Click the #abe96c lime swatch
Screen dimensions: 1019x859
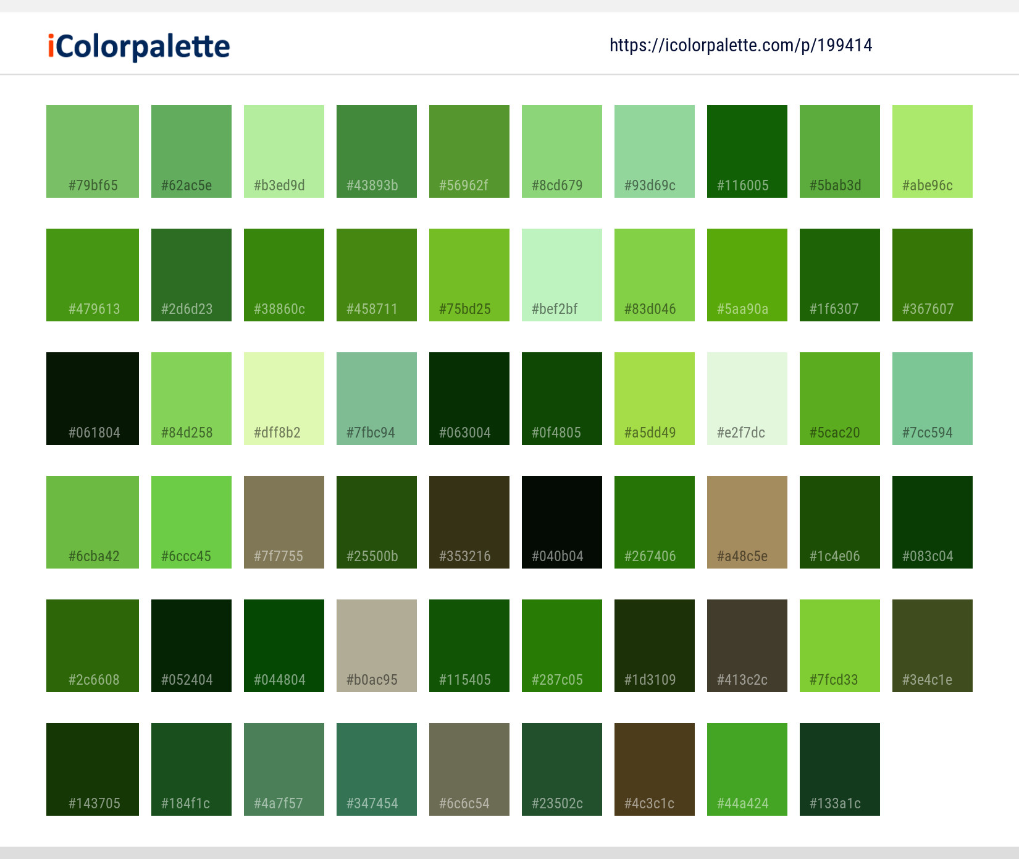[x=933, y=151]
